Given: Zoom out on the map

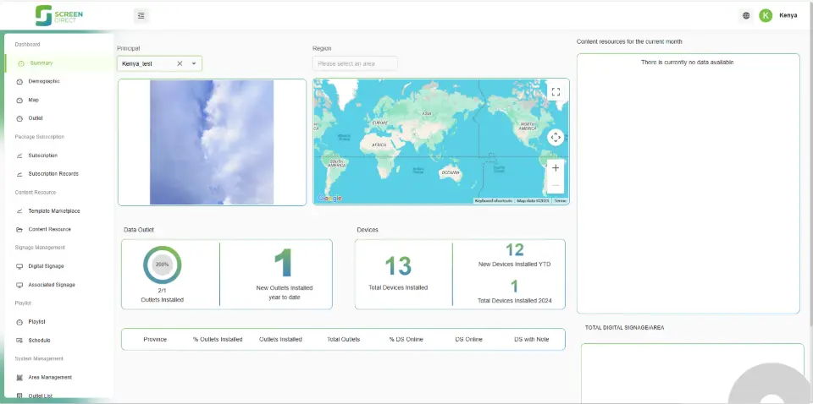Looking at the screenshot, I should point(556,185).
